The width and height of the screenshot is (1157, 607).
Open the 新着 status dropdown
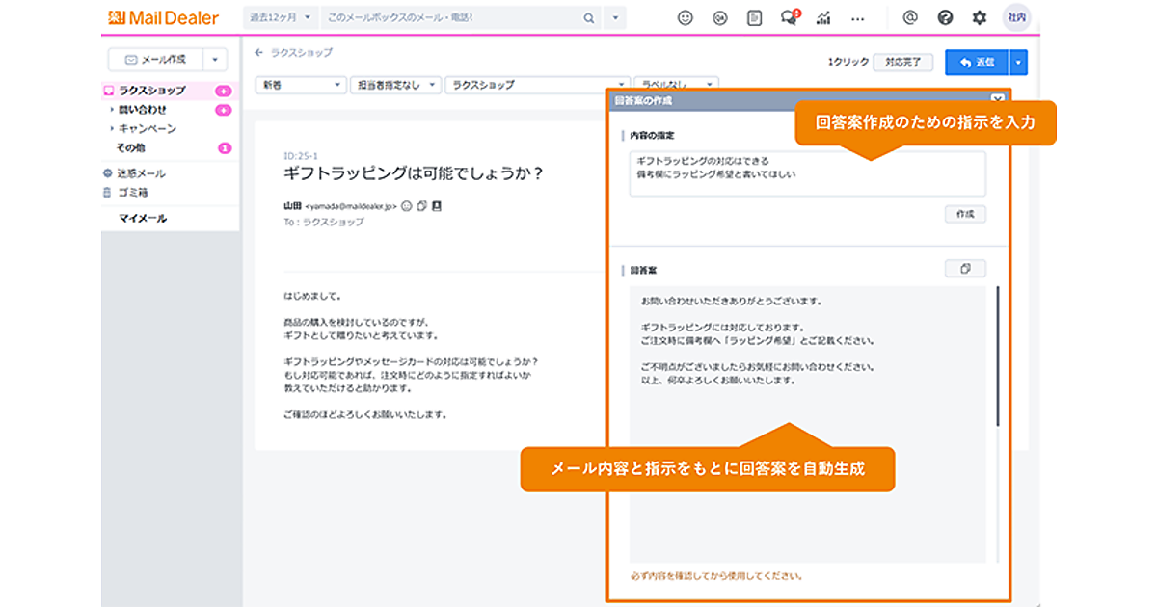click(301, 85)
